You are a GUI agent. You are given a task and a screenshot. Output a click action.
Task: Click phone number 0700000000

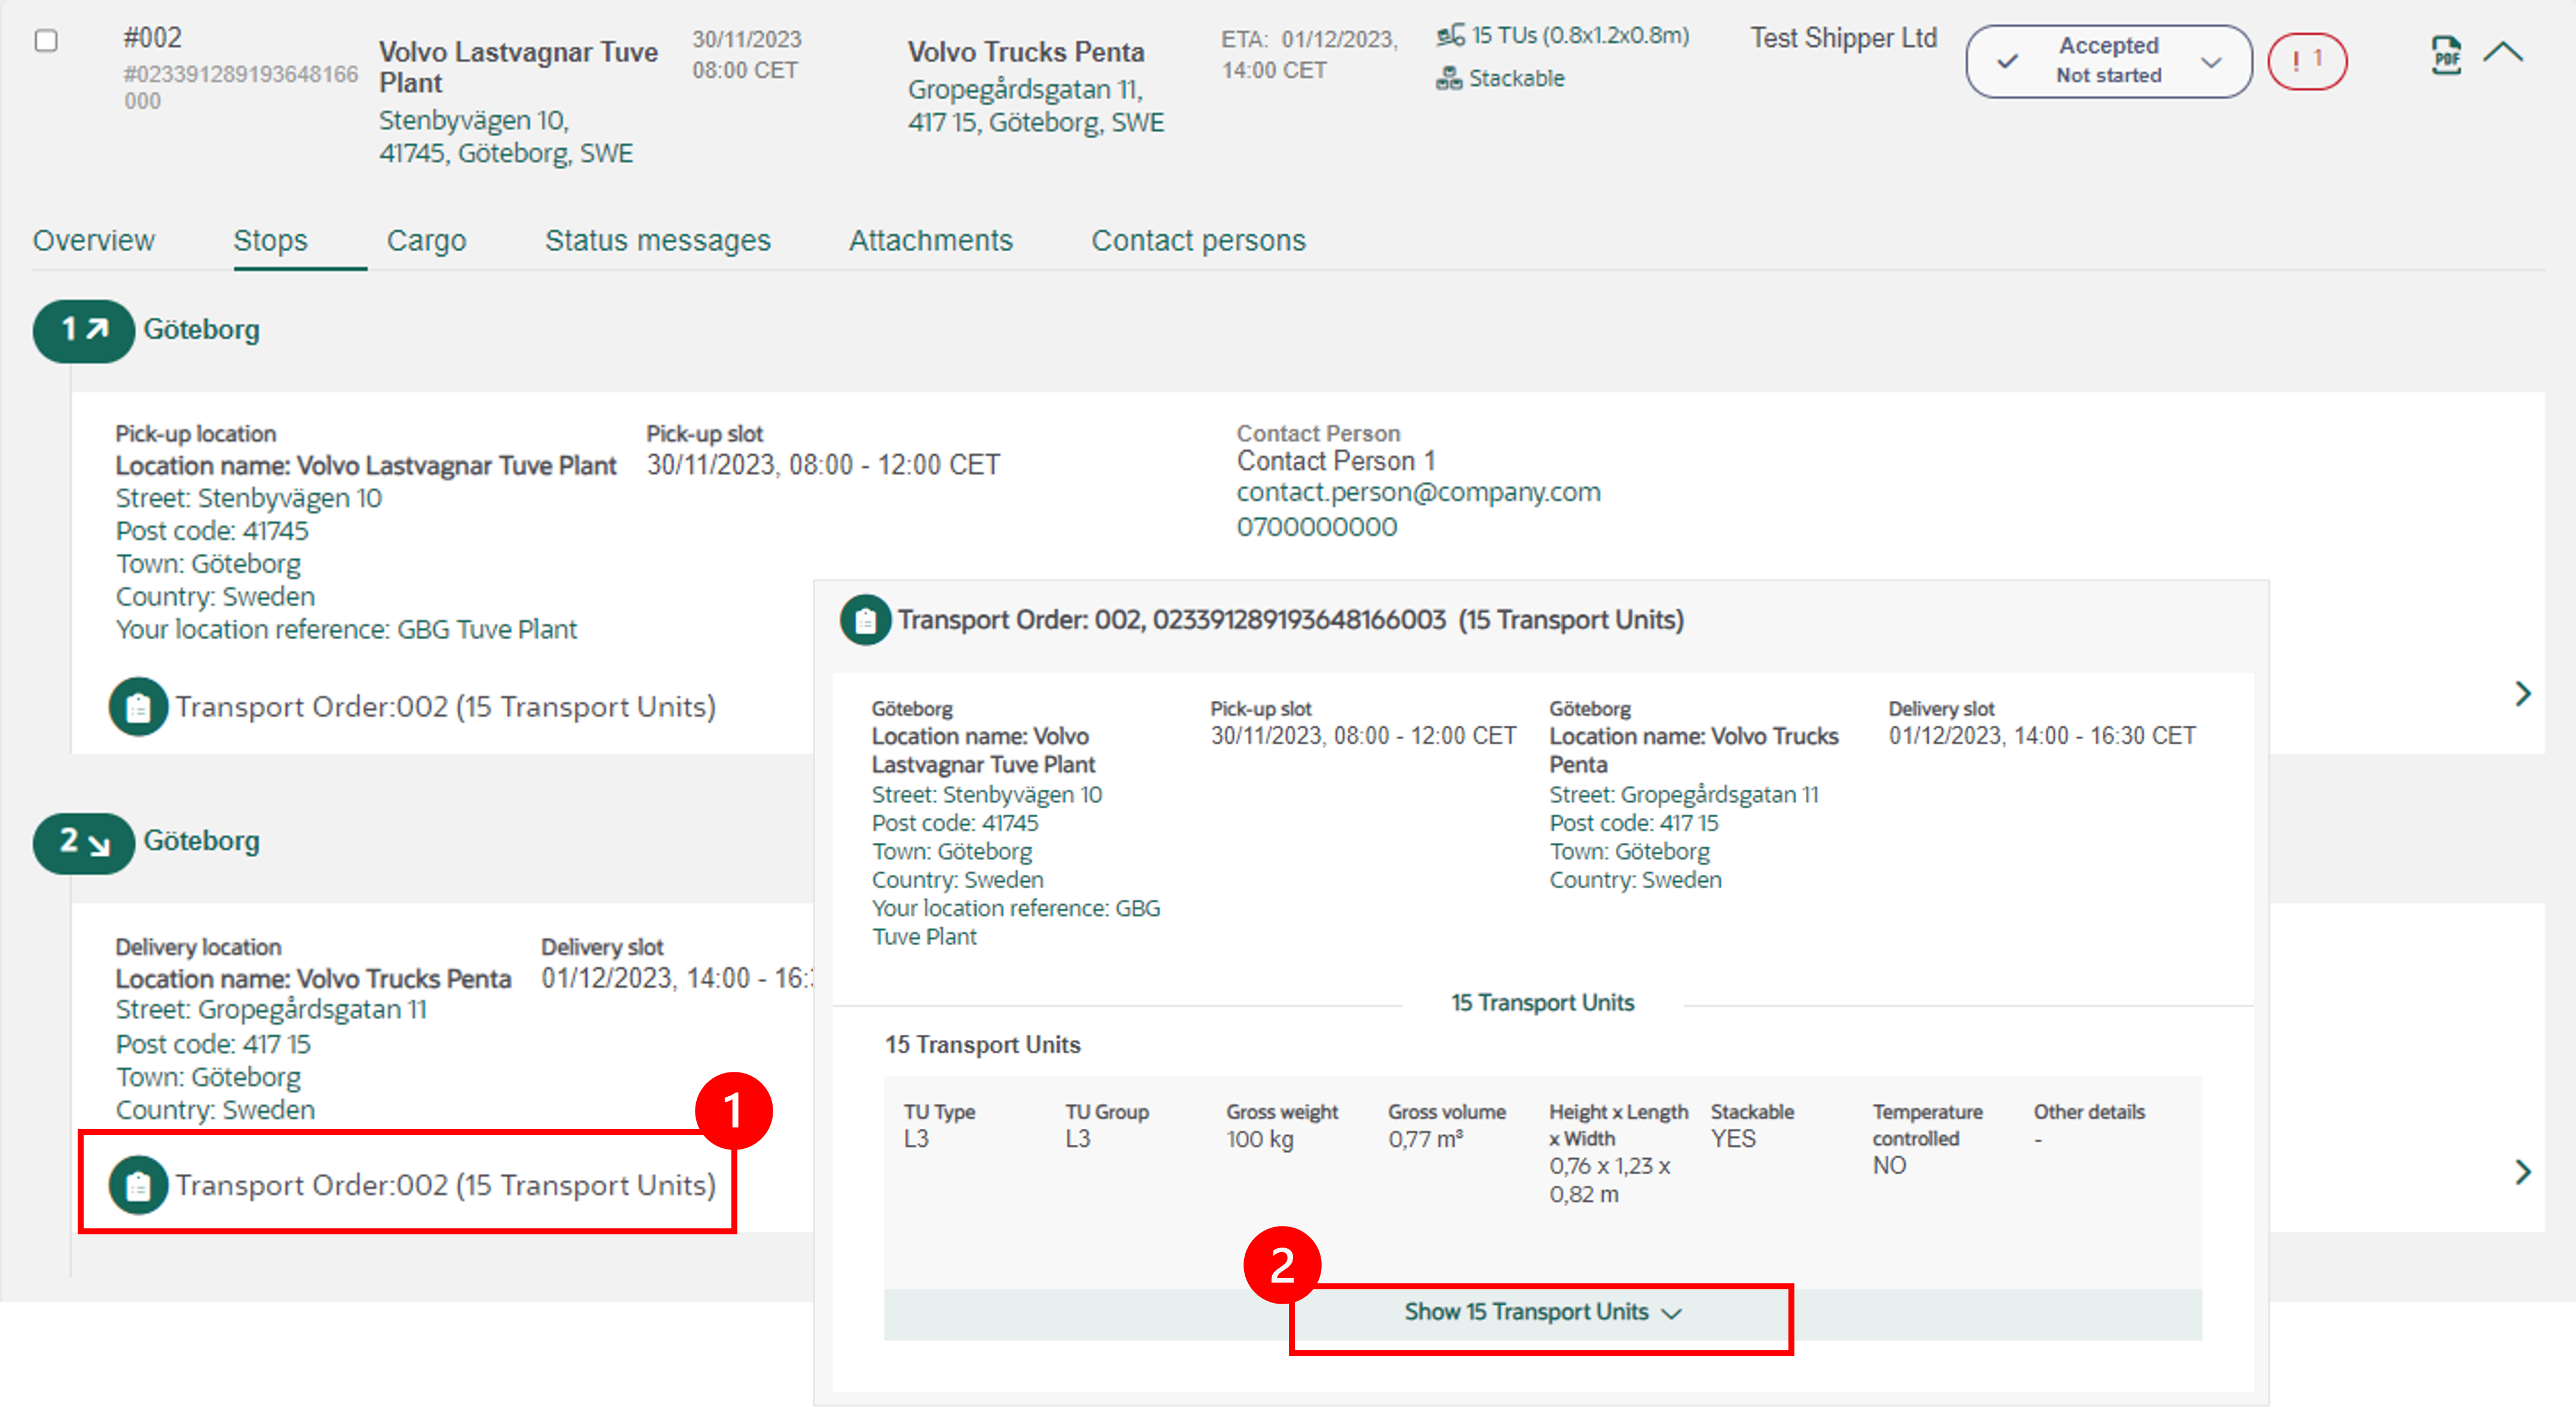coord(1316,526)
